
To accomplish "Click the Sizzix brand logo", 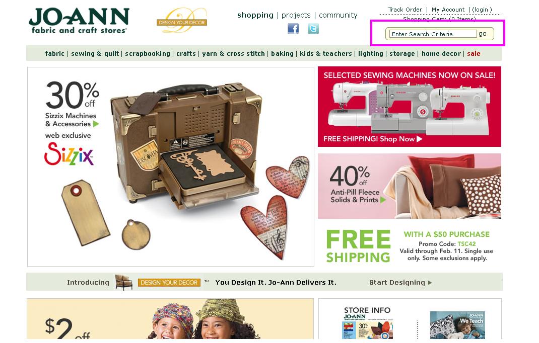I will tap(69, 154).
